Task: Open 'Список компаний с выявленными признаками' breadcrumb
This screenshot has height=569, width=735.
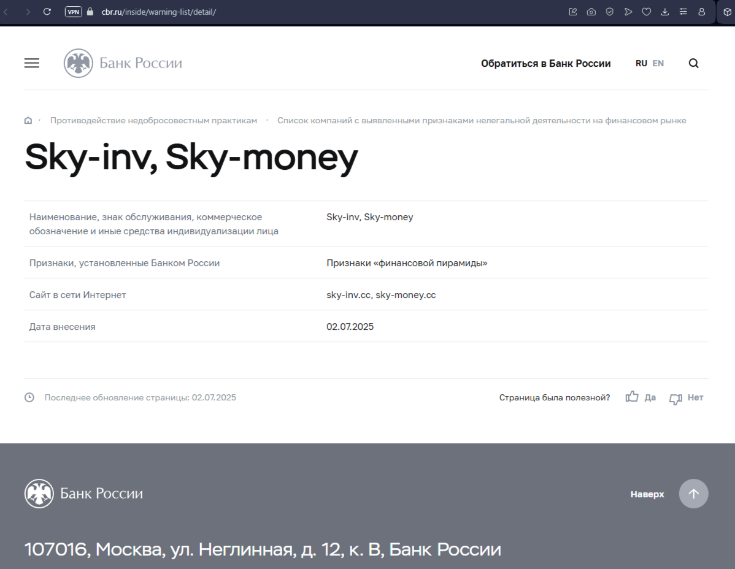Action: point(482,120)
